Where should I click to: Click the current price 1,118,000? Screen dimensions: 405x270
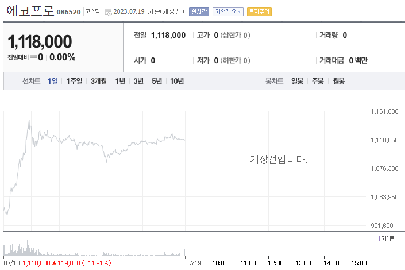40,41
